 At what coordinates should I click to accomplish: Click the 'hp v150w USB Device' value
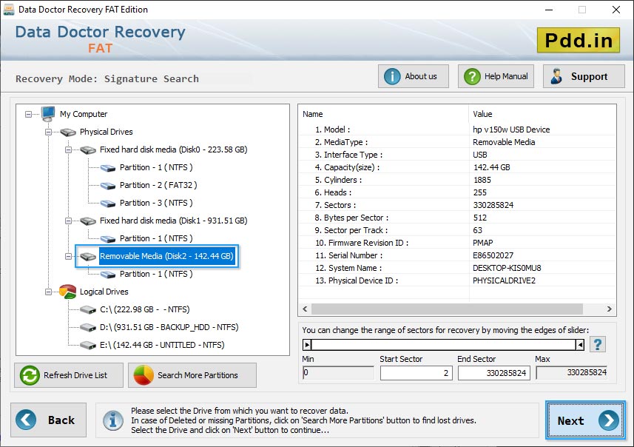click(x=511, y=130)
